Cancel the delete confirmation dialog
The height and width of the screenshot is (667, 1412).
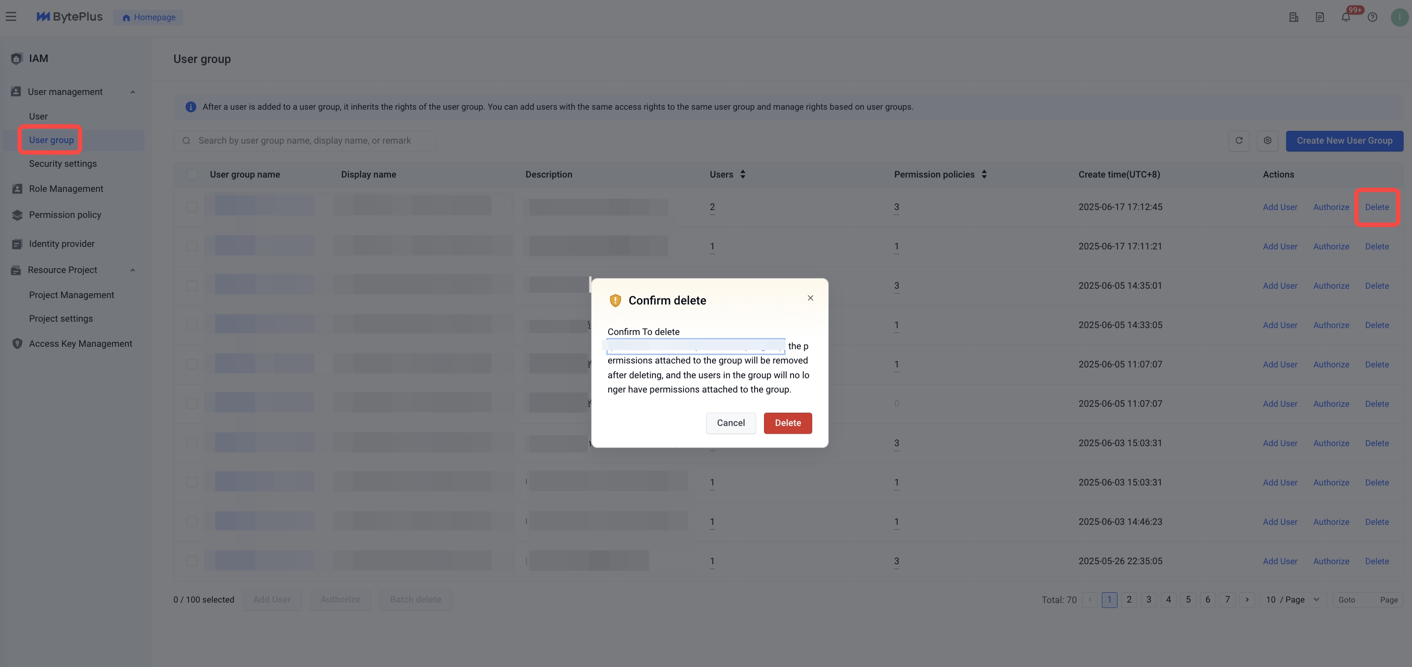point(731,423)
